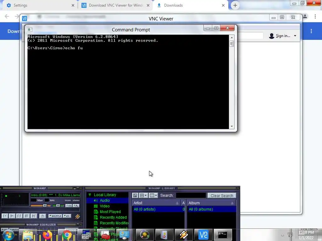This screenshot has height=241, width=322.
Task: Click the network tray icon
Action: coord(290,235)
